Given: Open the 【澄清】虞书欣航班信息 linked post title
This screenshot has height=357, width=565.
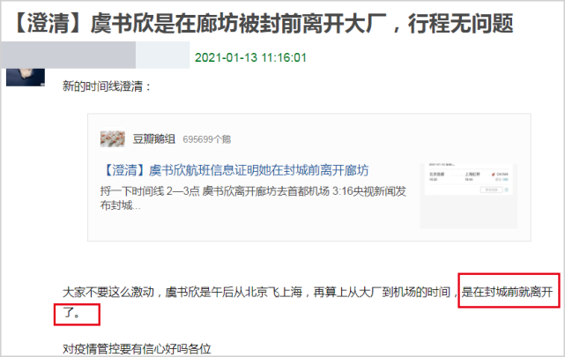Looking at the screenshot, I should 235,170.
